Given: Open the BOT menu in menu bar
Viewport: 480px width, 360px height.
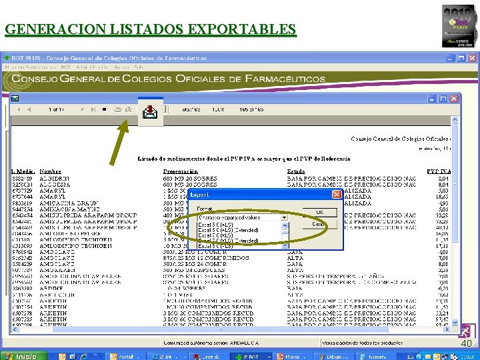Looking at the screenshot, I should [x=65, y=67].
